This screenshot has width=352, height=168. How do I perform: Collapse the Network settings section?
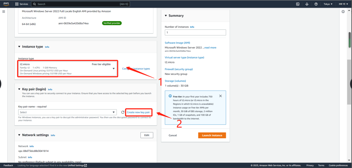[19, 135]
